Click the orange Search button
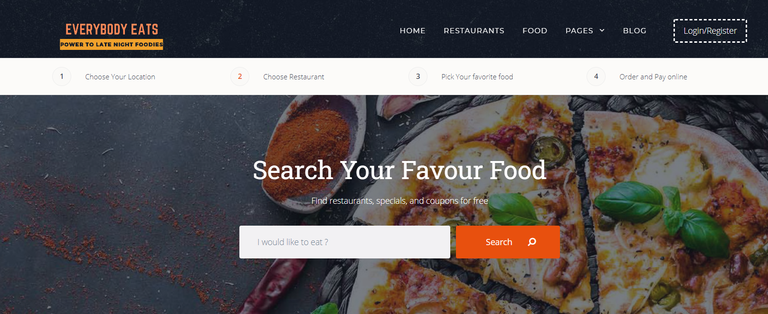This screenshot has height=314, width=768. pyautogui.click(x=508, y=242)
